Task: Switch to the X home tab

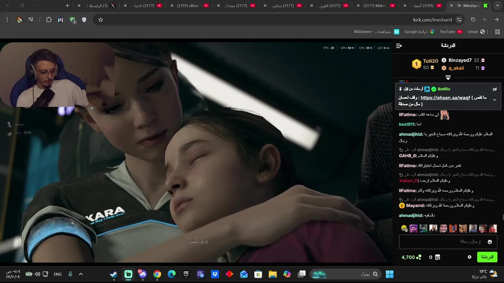Action: tap(97, 6)
